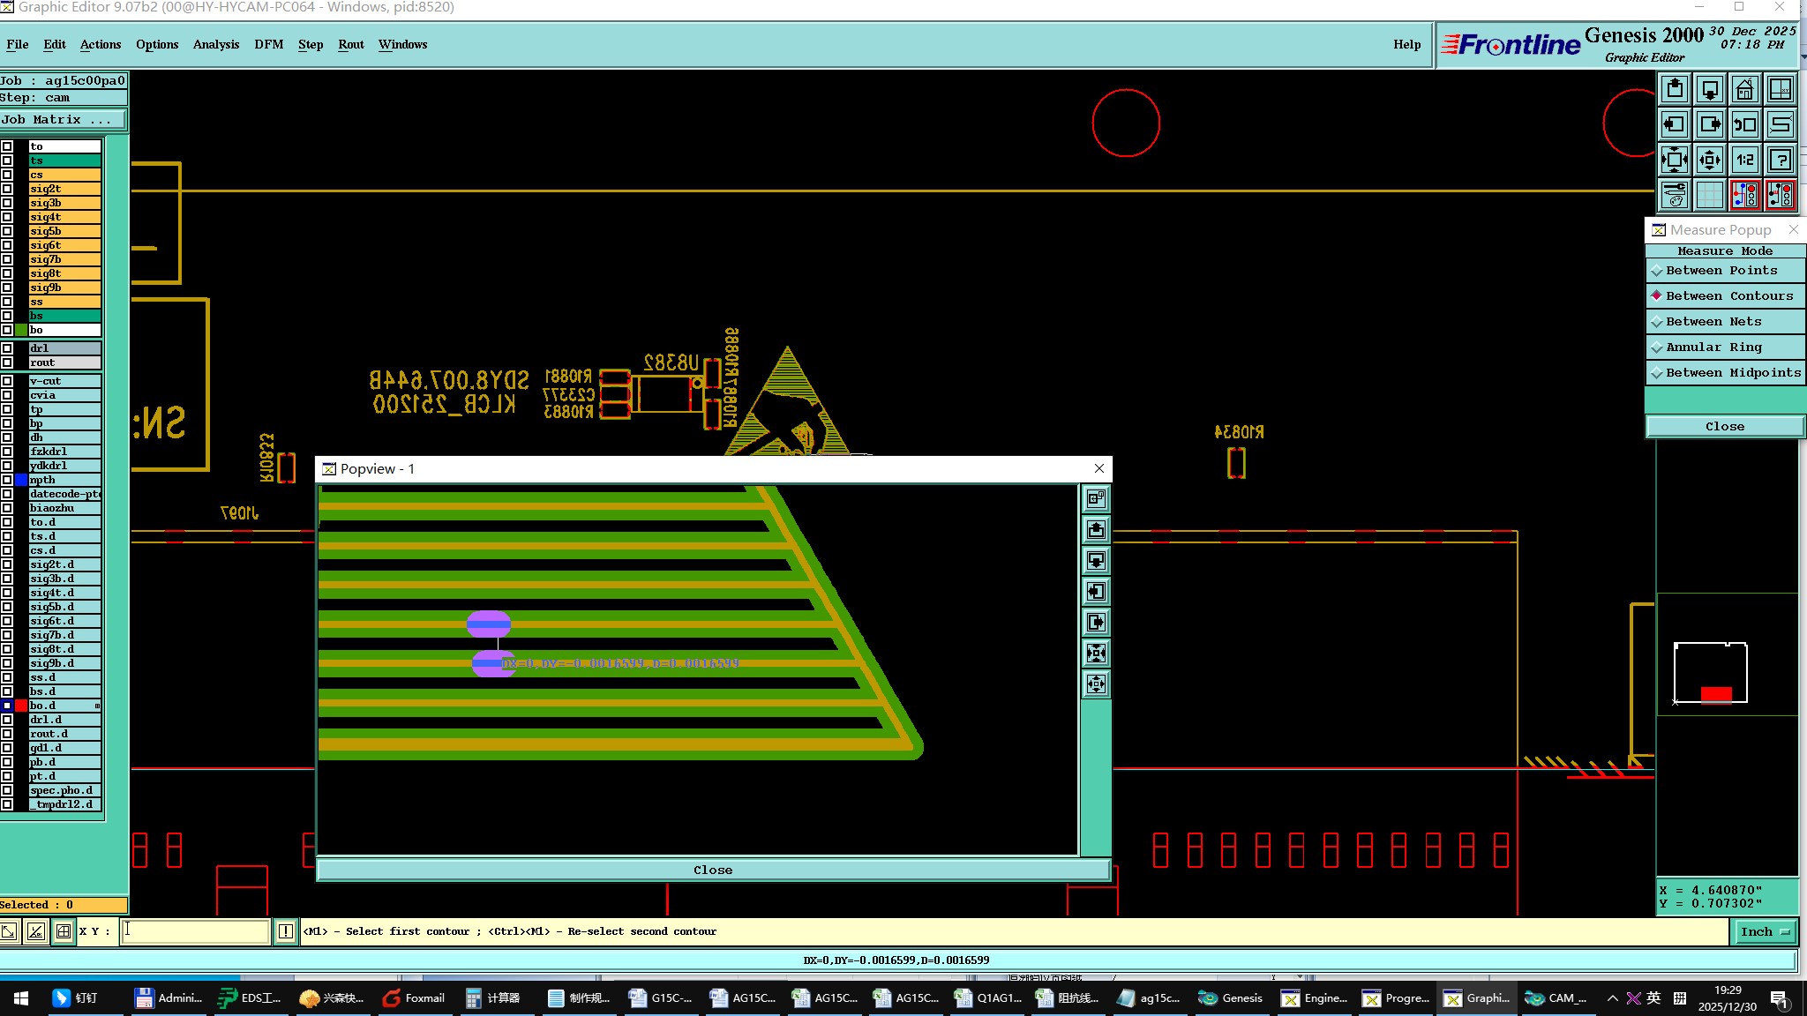Click the question mark frame icon
The image size is (1807, 1016).
point(1781,161)
